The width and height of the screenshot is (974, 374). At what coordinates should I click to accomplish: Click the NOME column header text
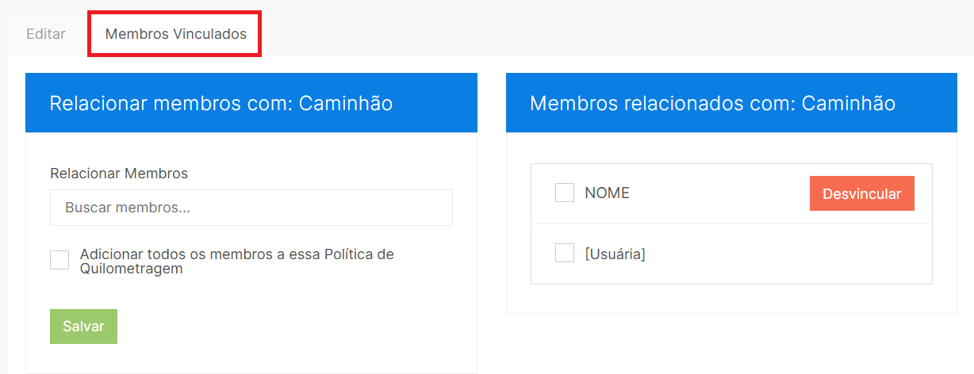(607, 193)
